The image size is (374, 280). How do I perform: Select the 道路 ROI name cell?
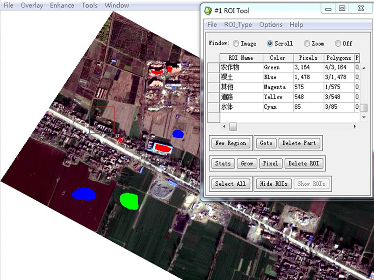click(x=241, y=97)
